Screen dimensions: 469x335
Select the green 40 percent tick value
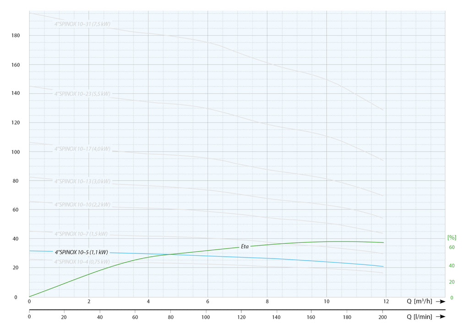coord(452,266)
